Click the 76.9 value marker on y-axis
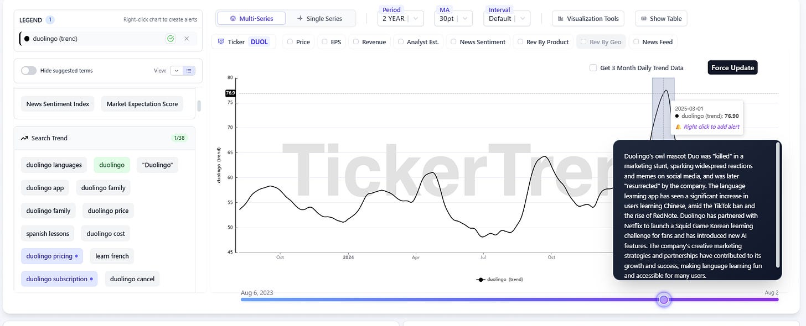Image resolution: width=806 pixels, height=326 pixels. click(230, 93)
